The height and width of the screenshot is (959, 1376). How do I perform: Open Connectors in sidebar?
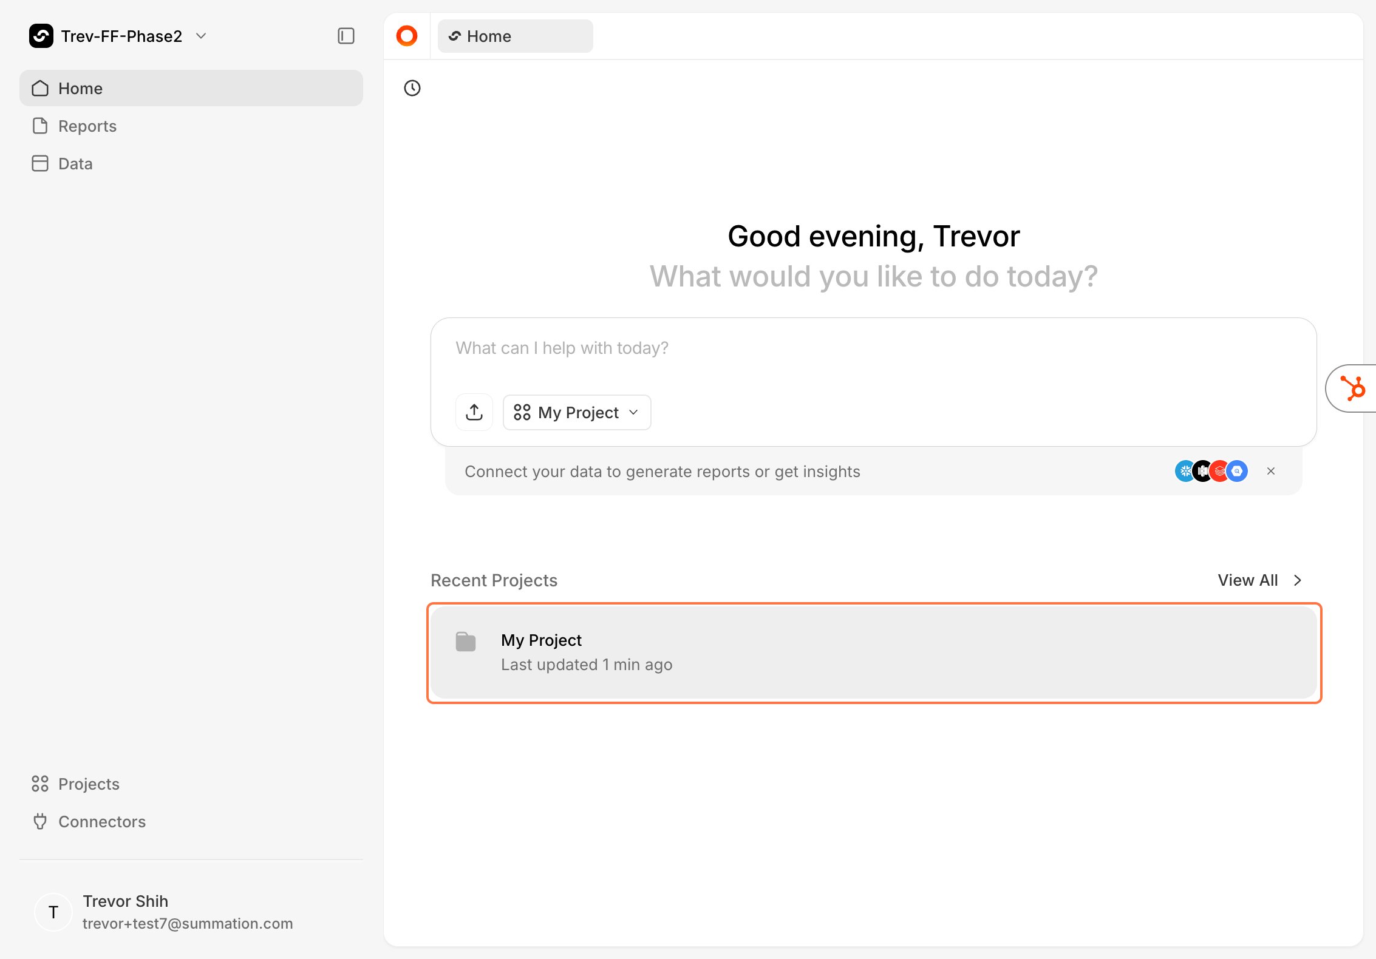191,822
